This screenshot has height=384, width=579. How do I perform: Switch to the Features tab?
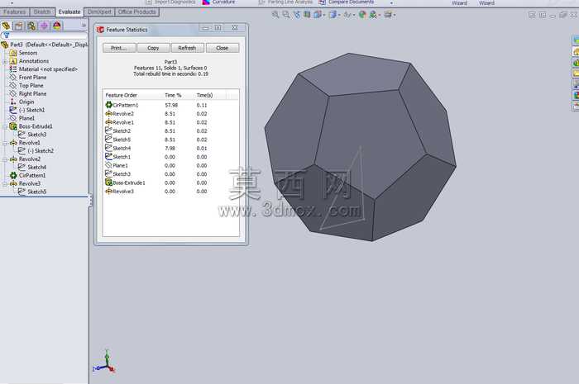point(14,12)
